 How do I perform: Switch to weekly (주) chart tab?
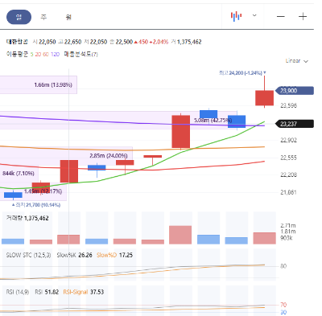[43, 17]
